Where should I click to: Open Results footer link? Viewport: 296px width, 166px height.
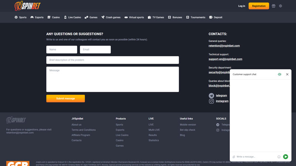coord(152,135)
